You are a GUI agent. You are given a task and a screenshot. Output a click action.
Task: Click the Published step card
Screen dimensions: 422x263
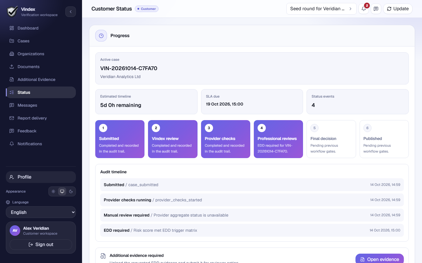[384, 139]
